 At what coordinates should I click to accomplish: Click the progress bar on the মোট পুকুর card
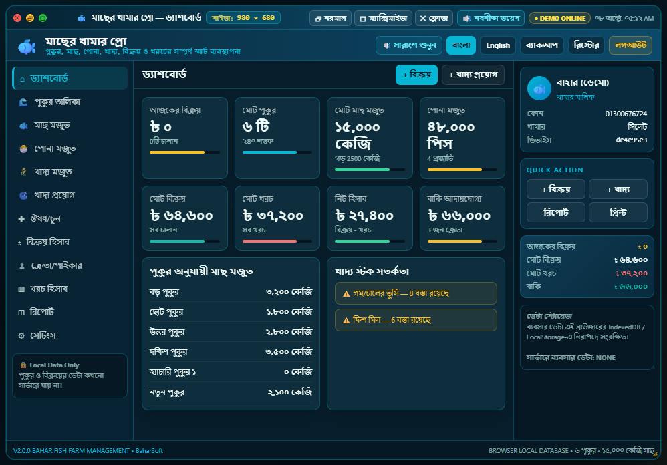coord(277,152)
